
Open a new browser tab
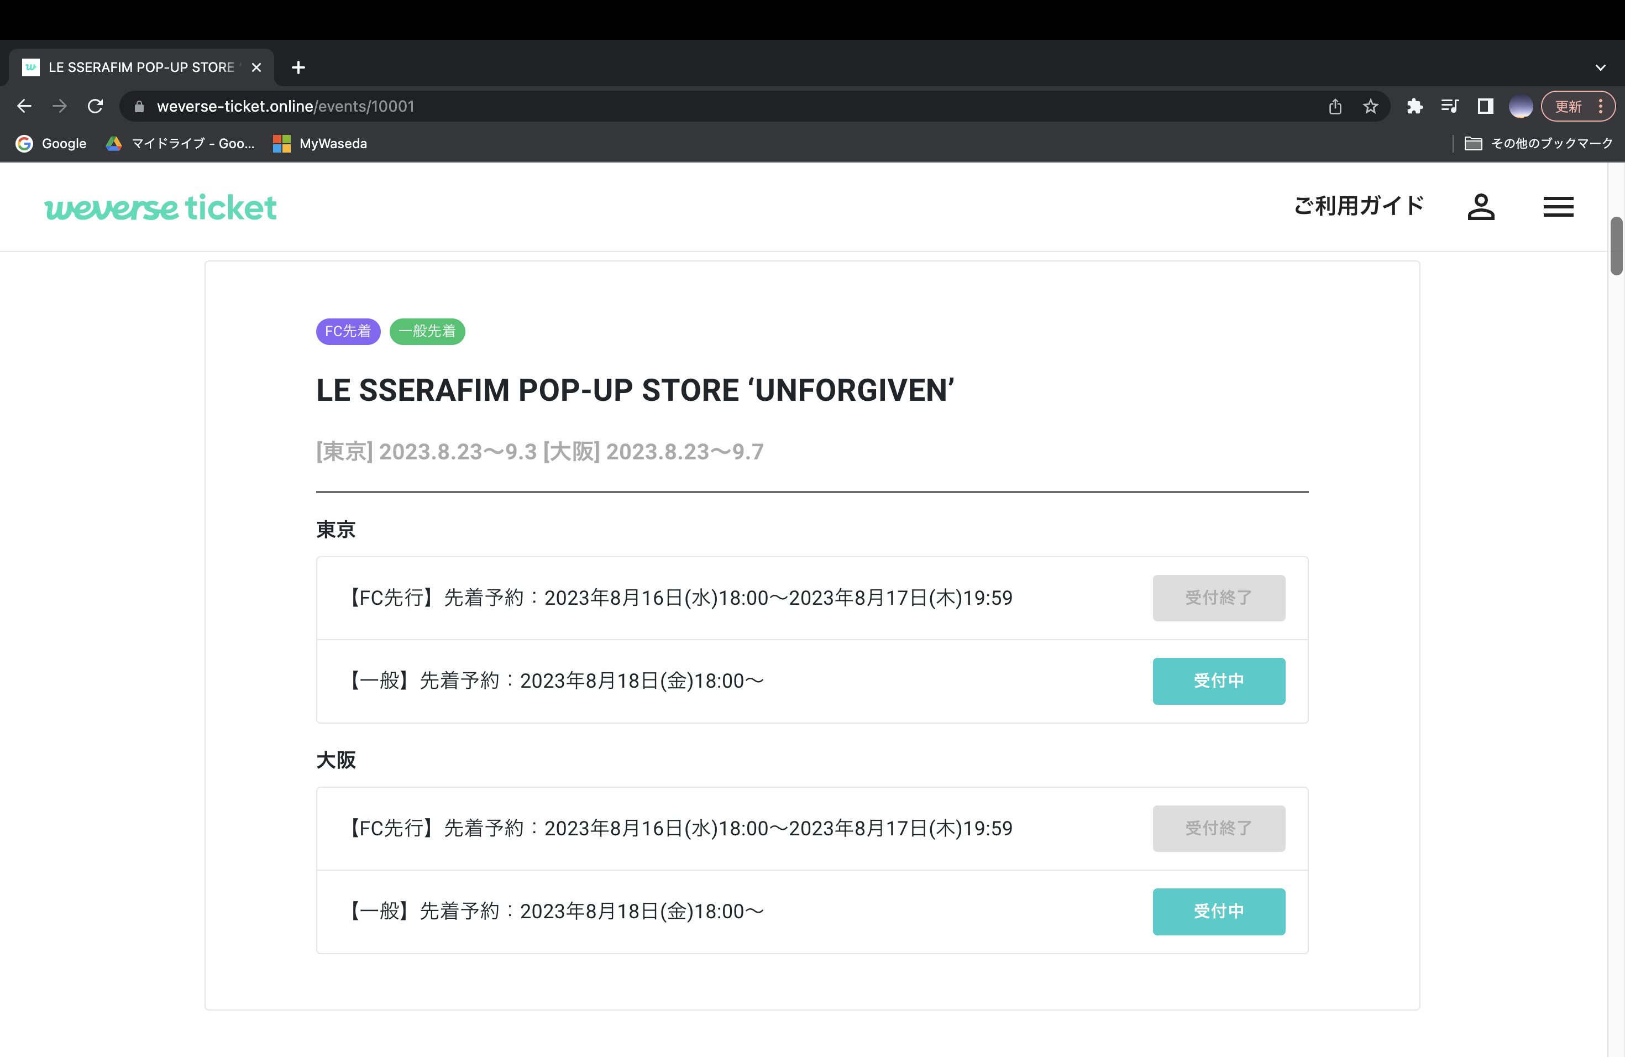tap(298, 67)
